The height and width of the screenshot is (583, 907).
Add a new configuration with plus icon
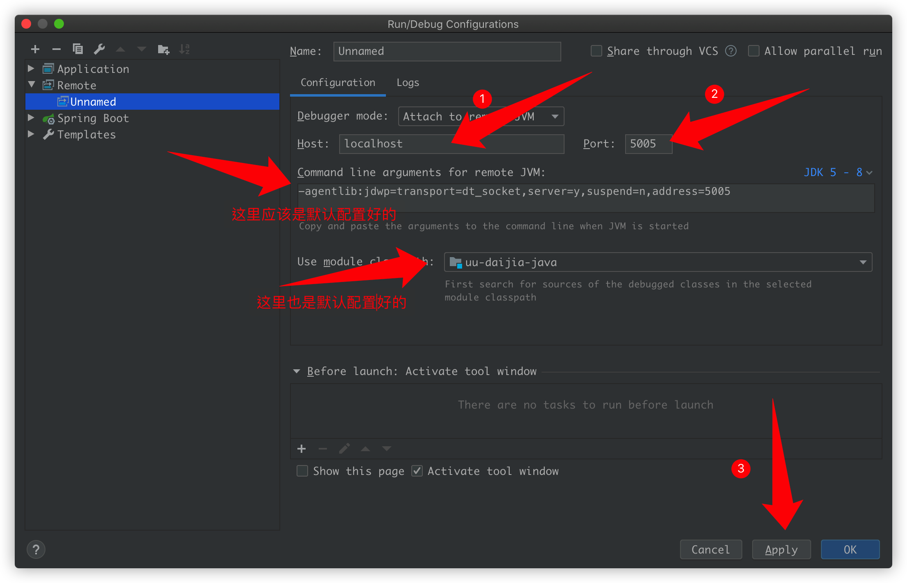35,49
